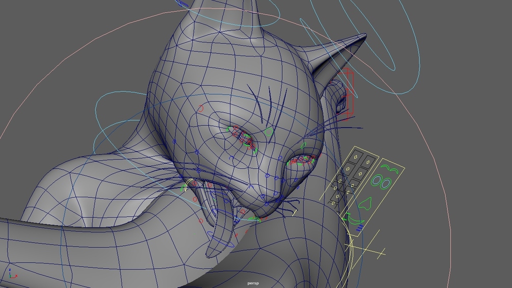Select the left green eyebrow control in face panel
512x288 pixels.
click(x=385, y=167)
